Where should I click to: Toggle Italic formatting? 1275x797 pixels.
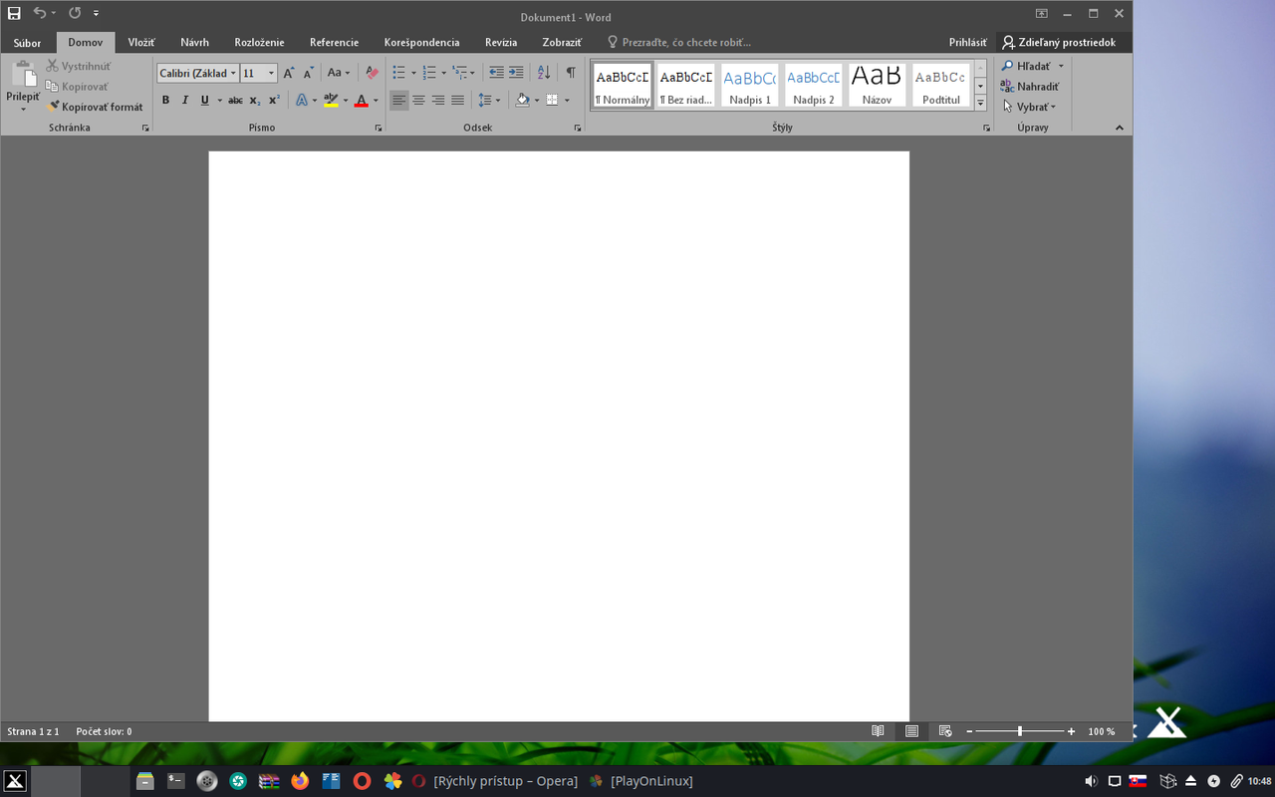click(184, 100)
